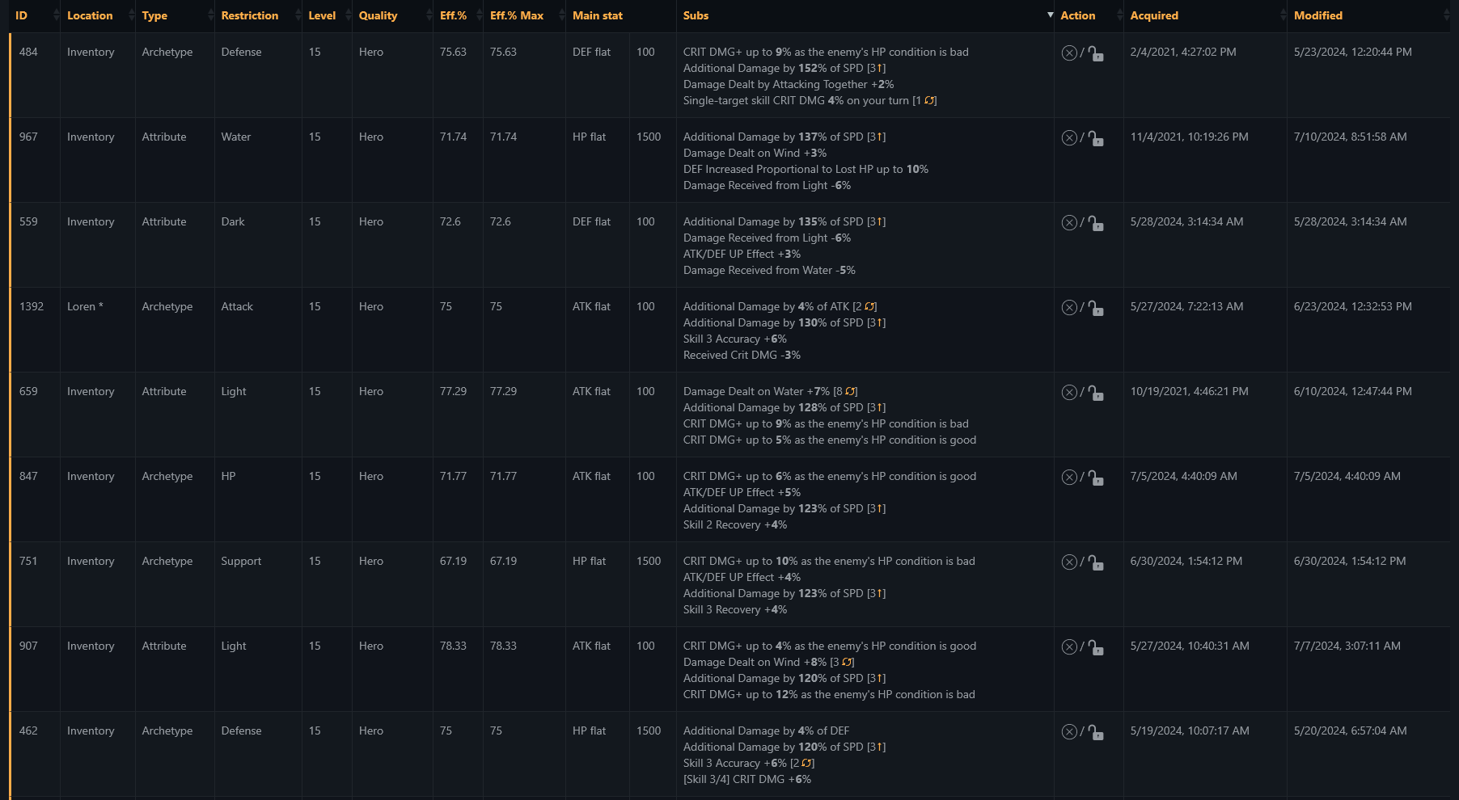Screen dimensions: 1459x800
Task: Click the remove (X) icon for item 1392
Action: click(x=1069, y=308)
